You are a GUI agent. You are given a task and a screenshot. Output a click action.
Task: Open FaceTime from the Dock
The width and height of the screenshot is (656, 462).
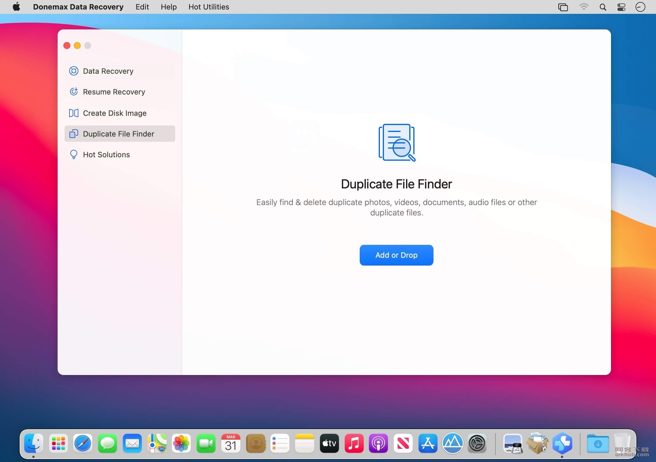click(206, 443)
